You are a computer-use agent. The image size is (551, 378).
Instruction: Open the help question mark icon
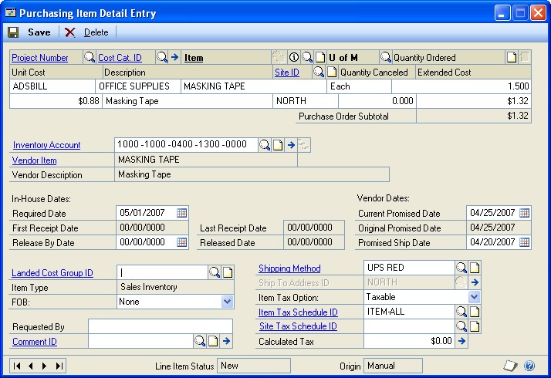[529, 366]
